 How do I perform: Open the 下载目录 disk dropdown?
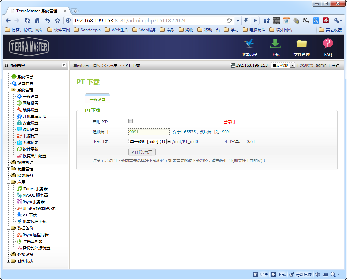coord(169,142)
